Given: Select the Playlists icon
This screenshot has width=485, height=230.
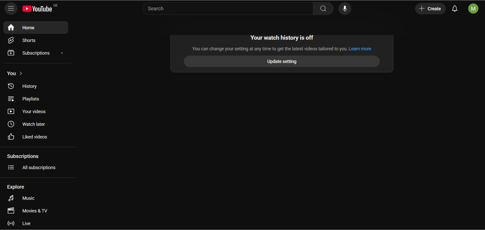Looking at the screenshot, I should point(11,99).
